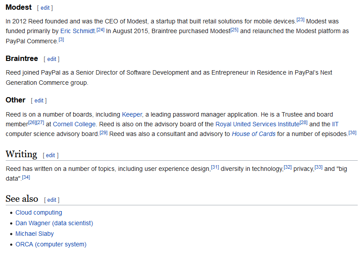Open the Michael Slaby article
This screenshot has width=363, height=257.
(x=34, y=234)
